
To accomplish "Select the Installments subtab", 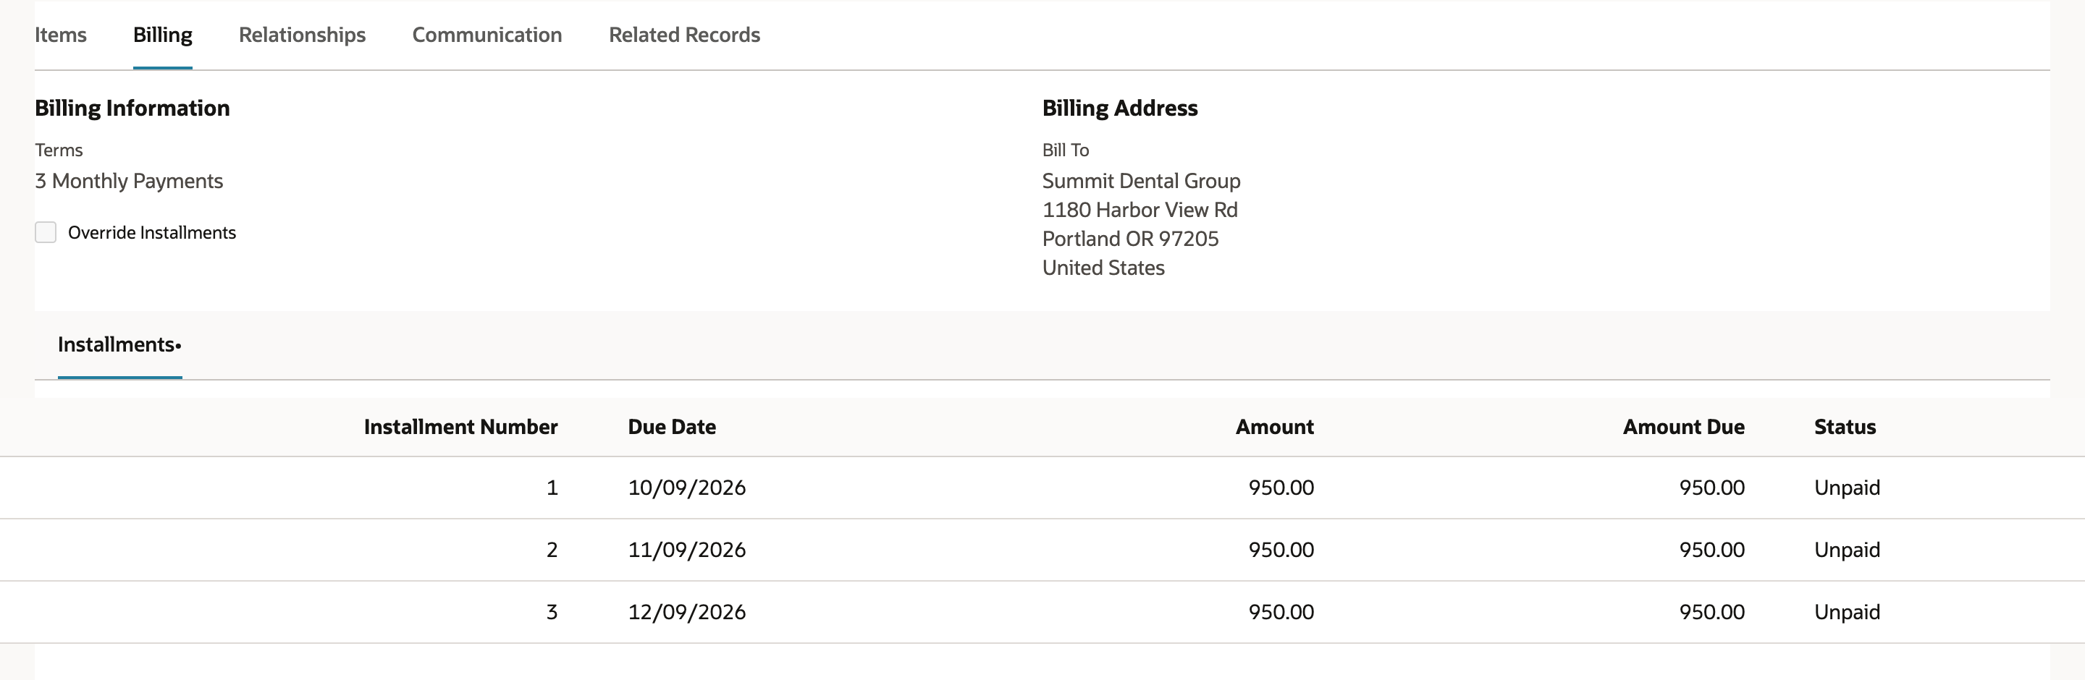I will [119, 344].
